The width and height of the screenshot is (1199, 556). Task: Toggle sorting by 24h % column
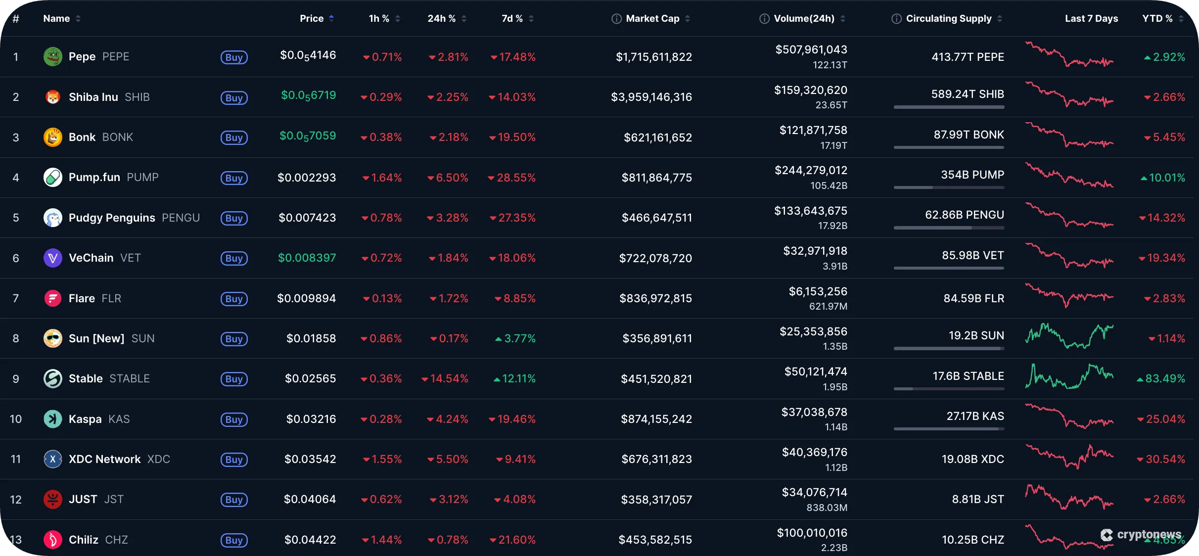pyautogui.click(x=463, y=18)
